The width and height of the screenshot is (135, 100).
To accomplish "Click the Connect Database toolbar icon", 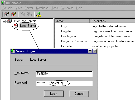I will tap(23, 14).
